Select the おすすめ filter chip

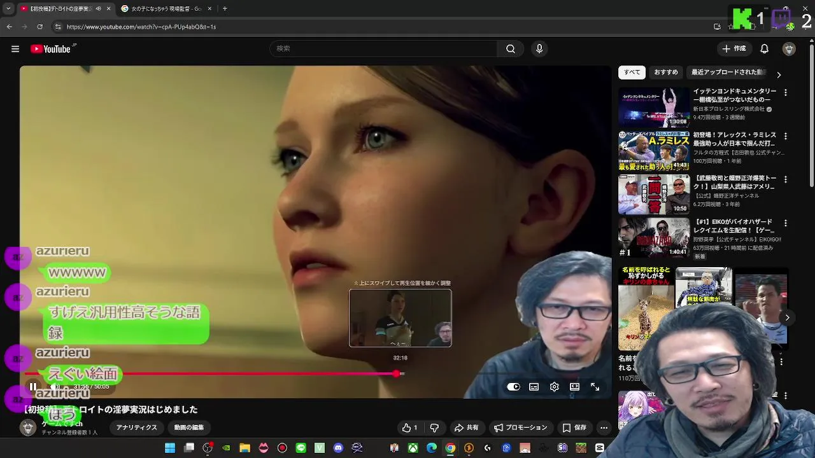[666, 73]
